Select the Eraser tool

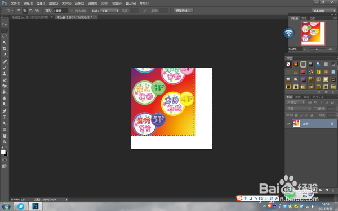click(5, 86)
